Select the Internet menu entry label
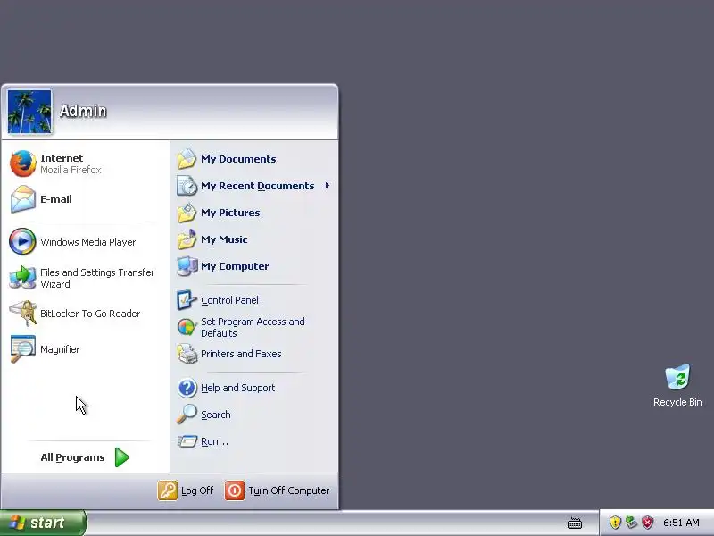 tap(62, 158)
